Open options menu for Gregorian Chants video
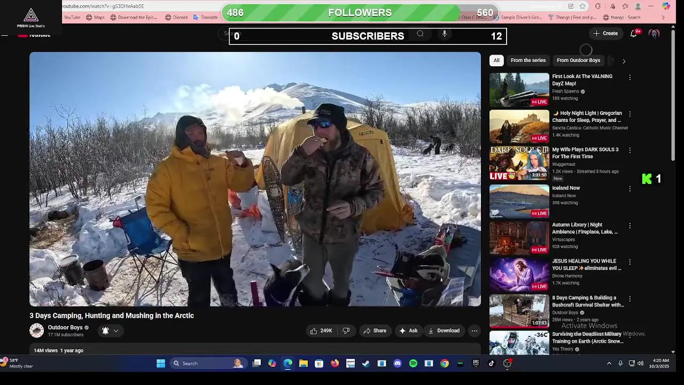The height and width of the screenshot is (385, 684). tap(630, 114)
